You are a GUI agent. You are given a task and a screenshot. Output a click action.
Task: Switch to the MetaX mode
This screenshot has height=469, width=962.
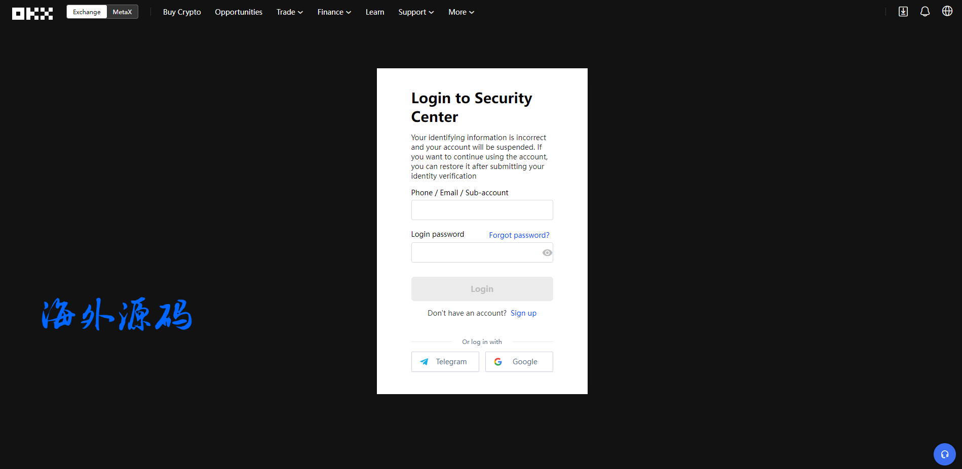pyautogui.click(x=122, y=12)
